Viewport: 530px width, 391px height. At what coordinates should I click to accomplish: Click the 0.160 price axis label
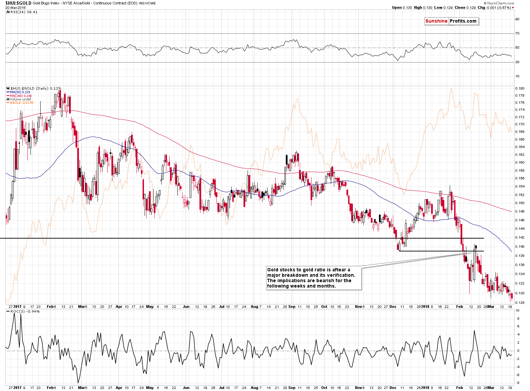click(x=520, y=162)
